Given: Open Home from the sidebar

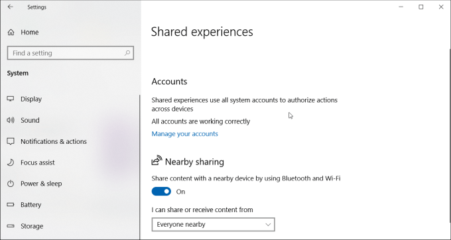Looking at the screenshot, I should [x=23, y=32].
